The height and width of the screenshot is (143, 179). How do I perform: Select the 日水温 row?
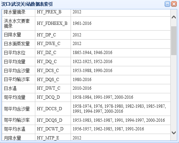[x=86, y=89]
